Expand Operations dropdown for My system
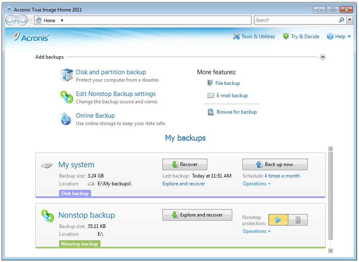The width and height of the screenshot is (359, 262). tap(256, 184)
